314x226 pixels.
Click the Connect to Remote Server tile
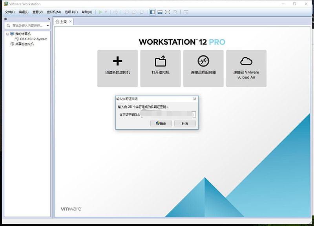[203, 68]
